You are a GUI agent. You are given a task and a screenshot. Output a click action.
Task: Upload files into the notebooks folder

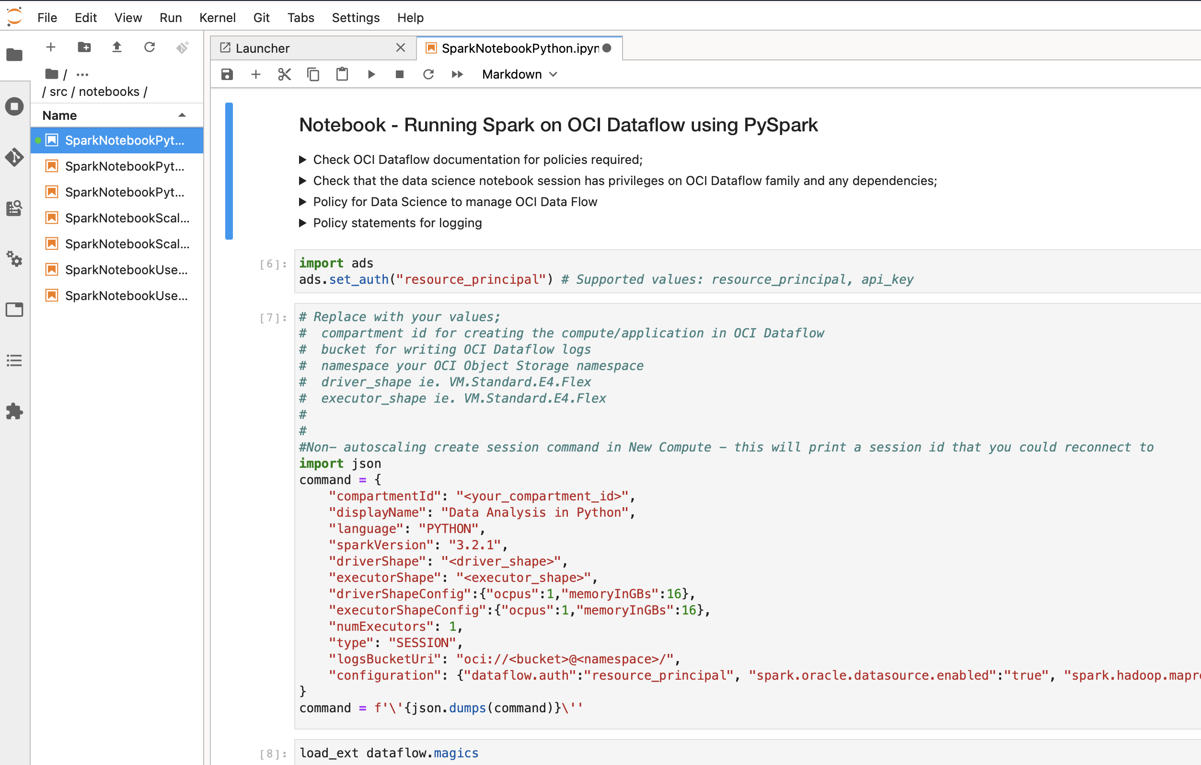tap(116, 47)
